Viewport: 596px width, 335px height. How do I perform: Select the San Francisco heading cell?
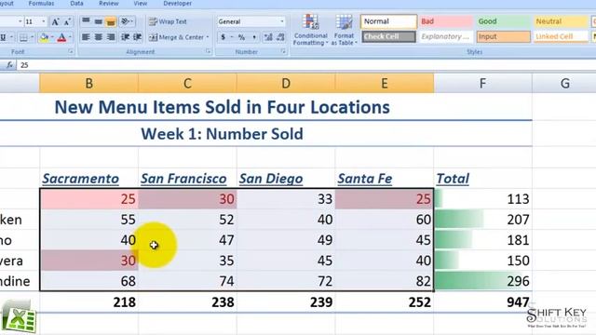(x=187, y=178)
